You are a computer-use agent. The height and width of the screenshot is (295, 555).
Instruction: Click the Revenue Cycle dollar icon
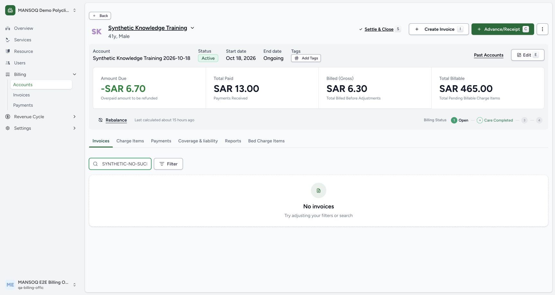click(x=8, y=117)
